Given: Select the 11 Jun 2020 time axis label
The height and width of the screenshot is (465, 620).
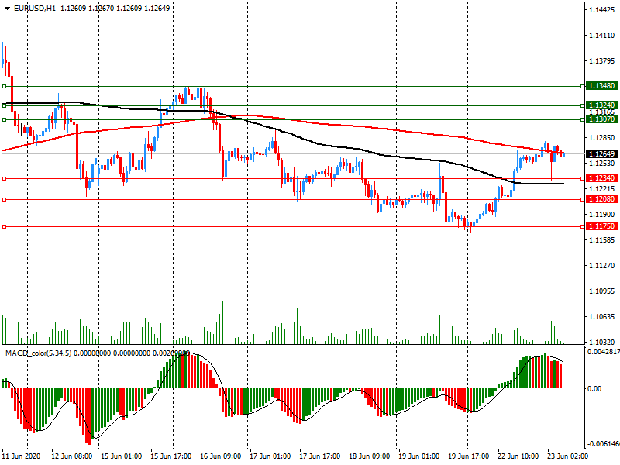Looking at the screenshot, I should (21, 456).
